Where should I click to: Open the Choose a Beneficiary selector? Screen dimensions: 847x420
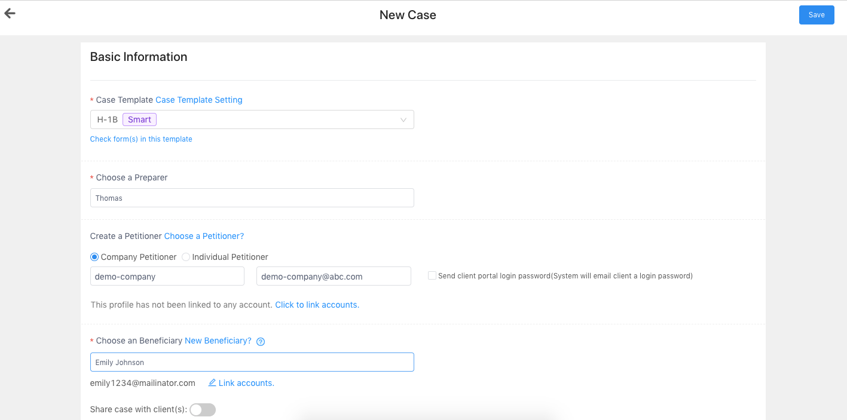click(252, 362)
